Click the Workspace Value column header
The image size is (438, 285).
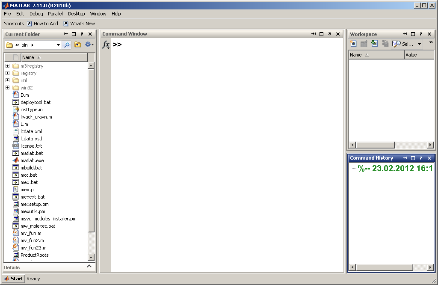coord(419,55)
